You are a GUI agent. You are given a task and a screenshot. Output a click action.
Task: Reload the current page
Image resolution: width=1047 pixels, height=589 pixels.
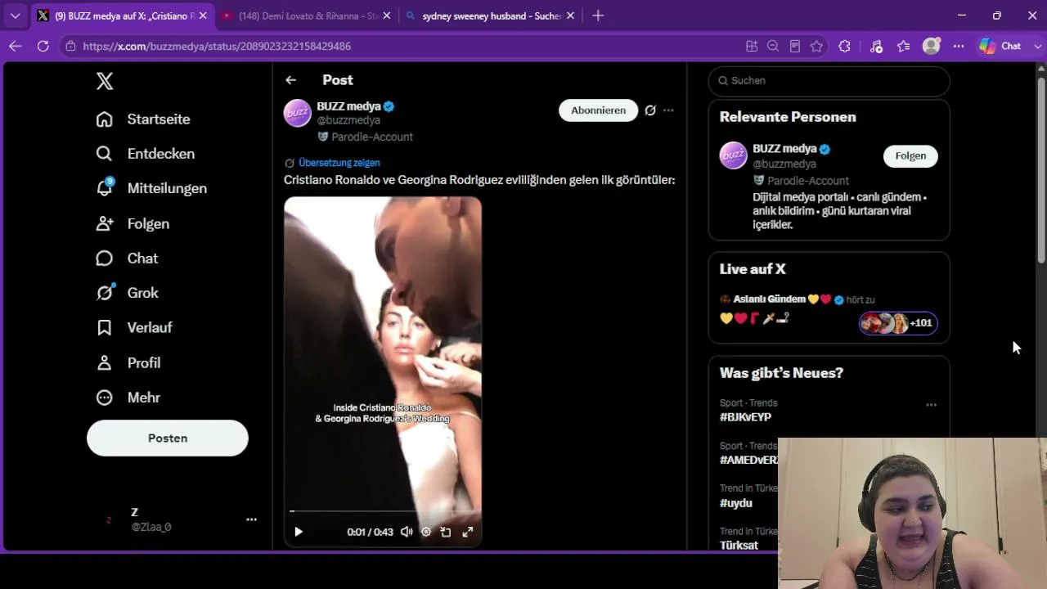43,47
